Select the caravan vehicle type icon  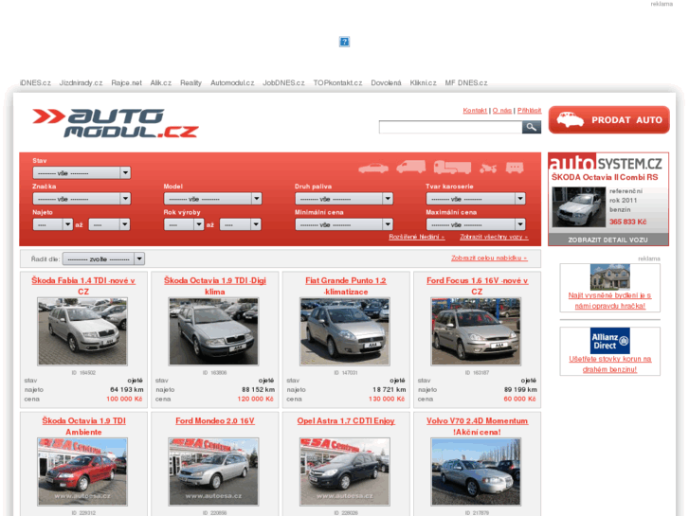pyautogui.click(x=515, y=168)
